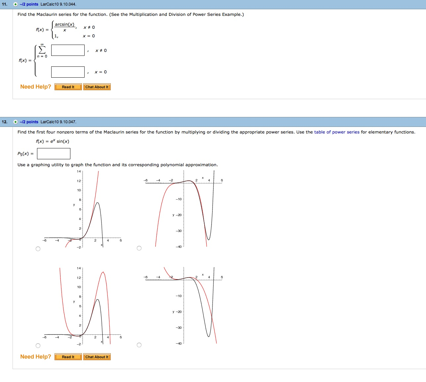This screenshot has width=426, height=382.
Task: Select the bottom-left graph radio button
Action: pyautogui.click(x=38, y=345)
